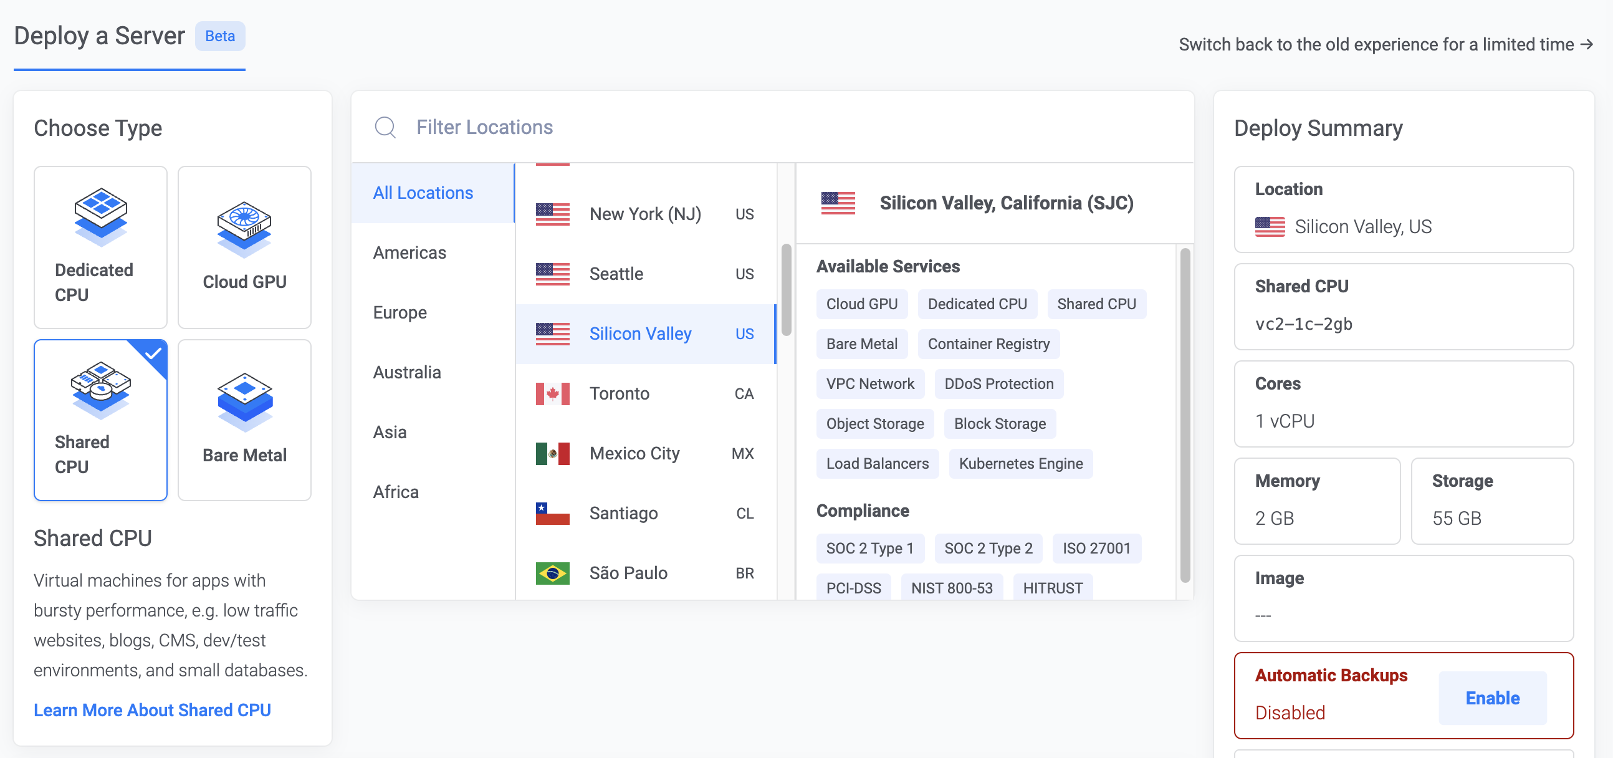Click the Shared CPU service tag
1613x758 pixels.
(1096, 304)
